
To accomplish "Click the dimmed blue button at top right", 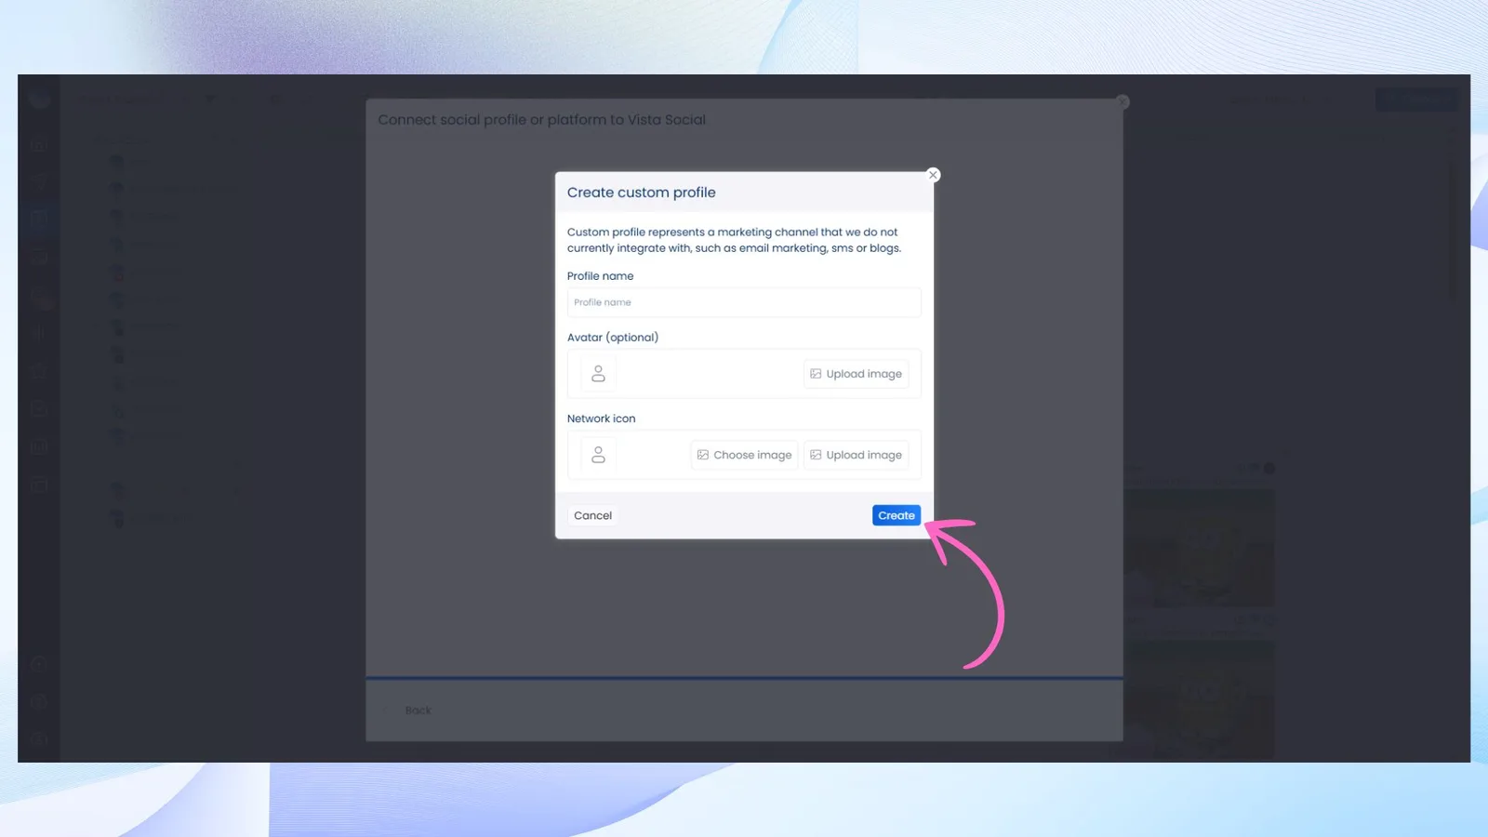I will click(1415, 100).
